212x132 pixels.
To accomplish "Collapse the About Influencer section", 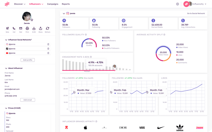I will (6, 68).
